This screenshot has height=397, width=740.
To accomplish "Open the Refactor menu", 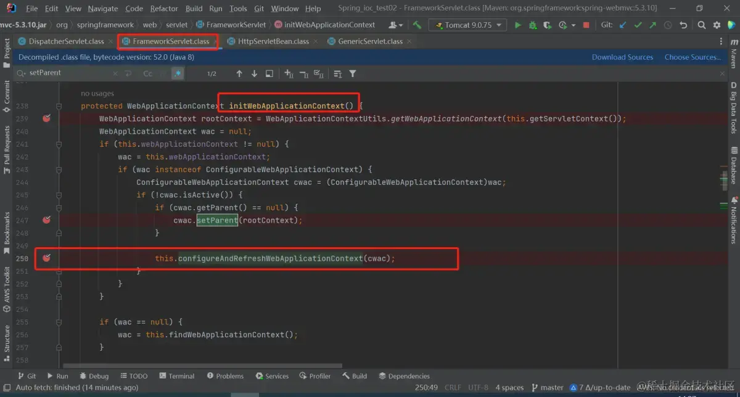I will click(x=164, y=9).
